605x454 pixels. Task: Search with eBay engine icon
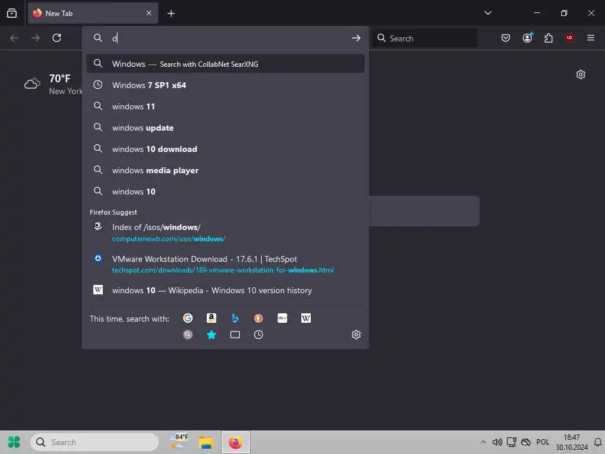tap(282, 318)
